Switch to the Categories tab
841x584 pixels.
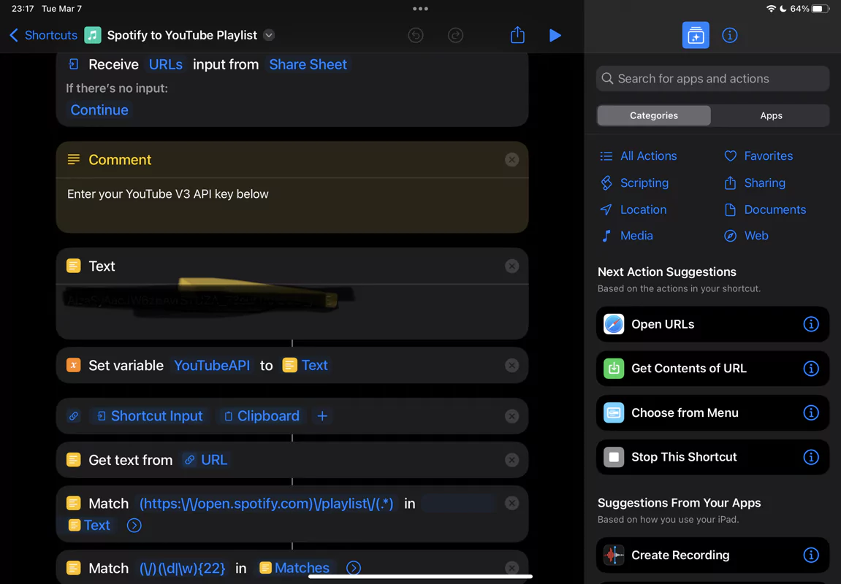[x=654, y=116]
